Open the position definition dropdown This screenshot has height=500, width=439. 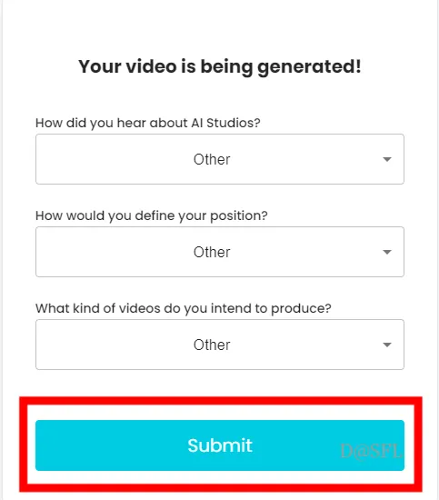coord(220,252)
